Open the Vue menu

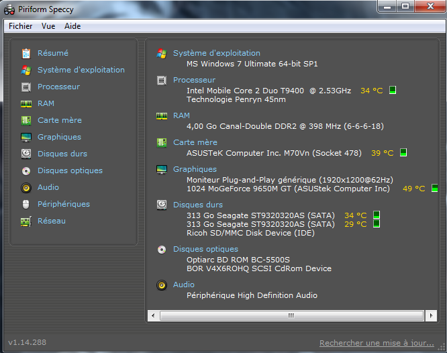(48, 26)
